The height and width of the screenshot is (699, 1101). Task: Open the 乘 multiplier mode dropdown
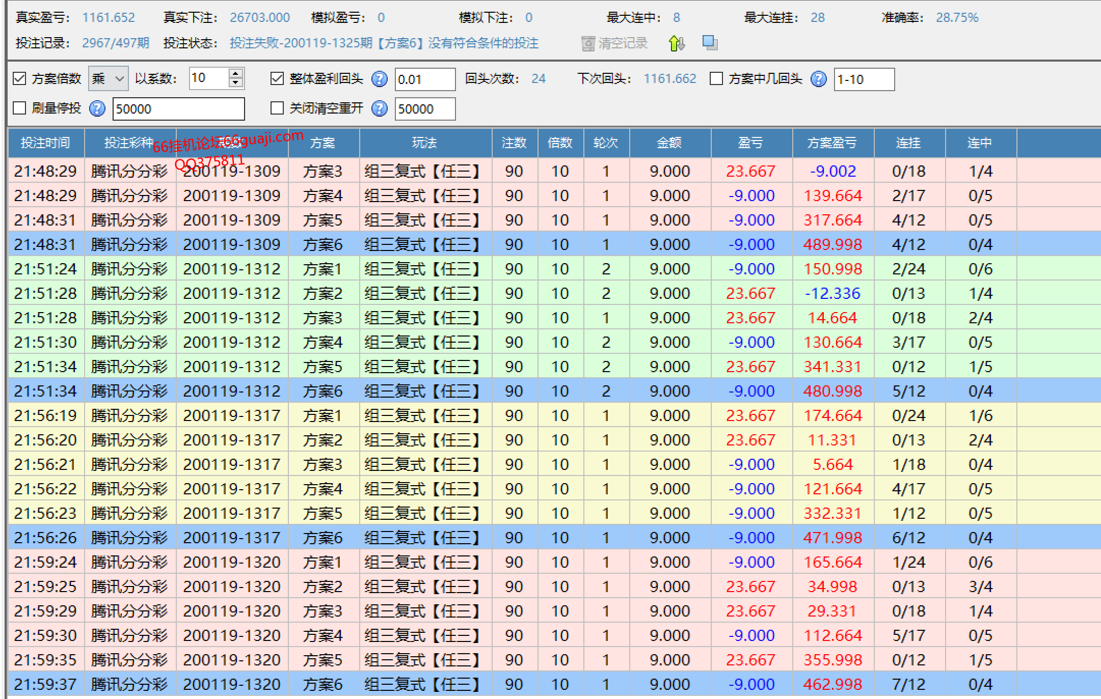pyautogui.click(x=109, y=78)
